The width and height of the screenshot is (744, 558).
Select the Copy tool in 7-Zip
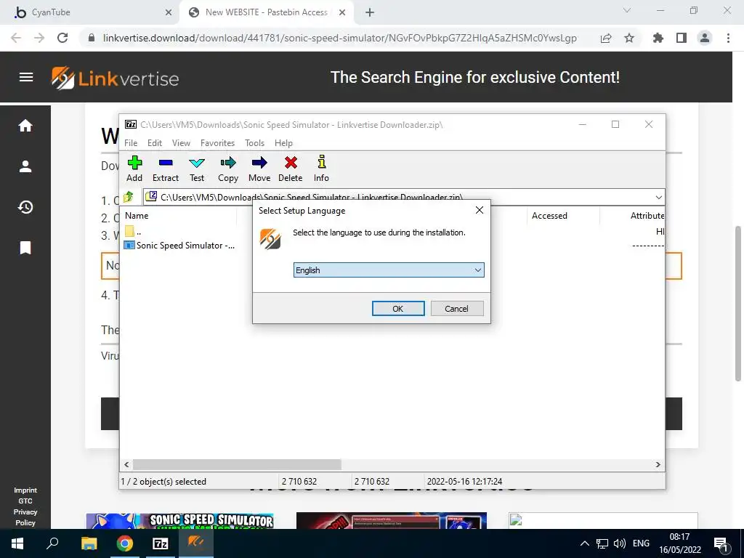227,169
